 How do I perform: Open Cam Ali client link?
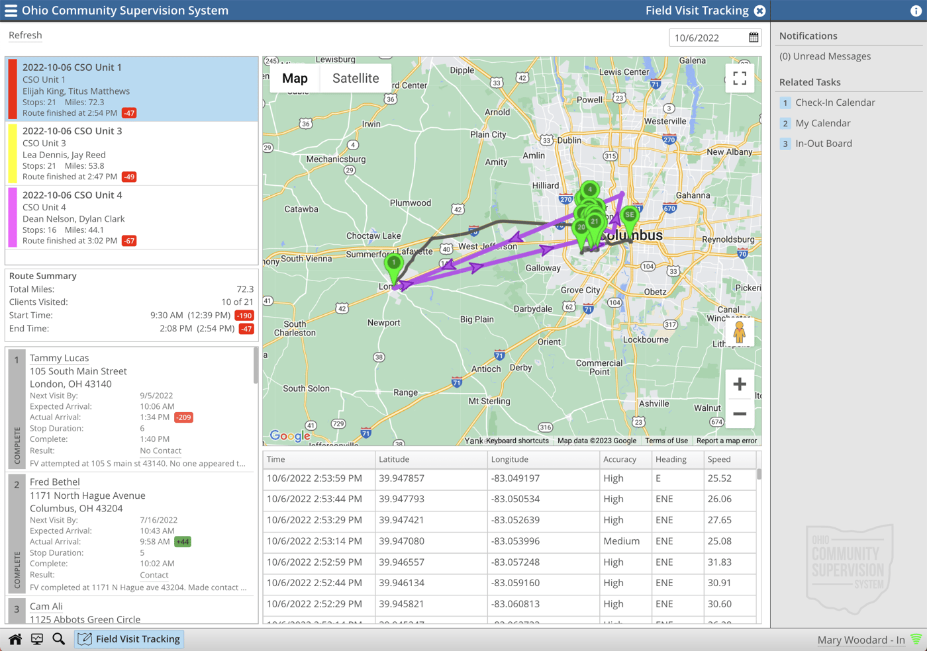(46, 606)
